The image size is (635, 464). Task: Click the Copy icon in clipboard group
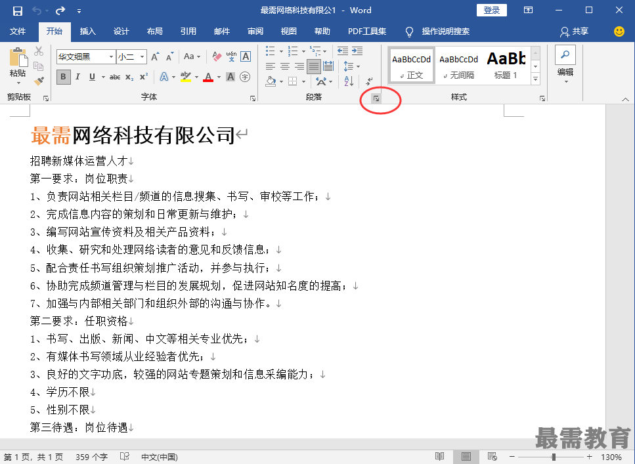coord(39,66)
